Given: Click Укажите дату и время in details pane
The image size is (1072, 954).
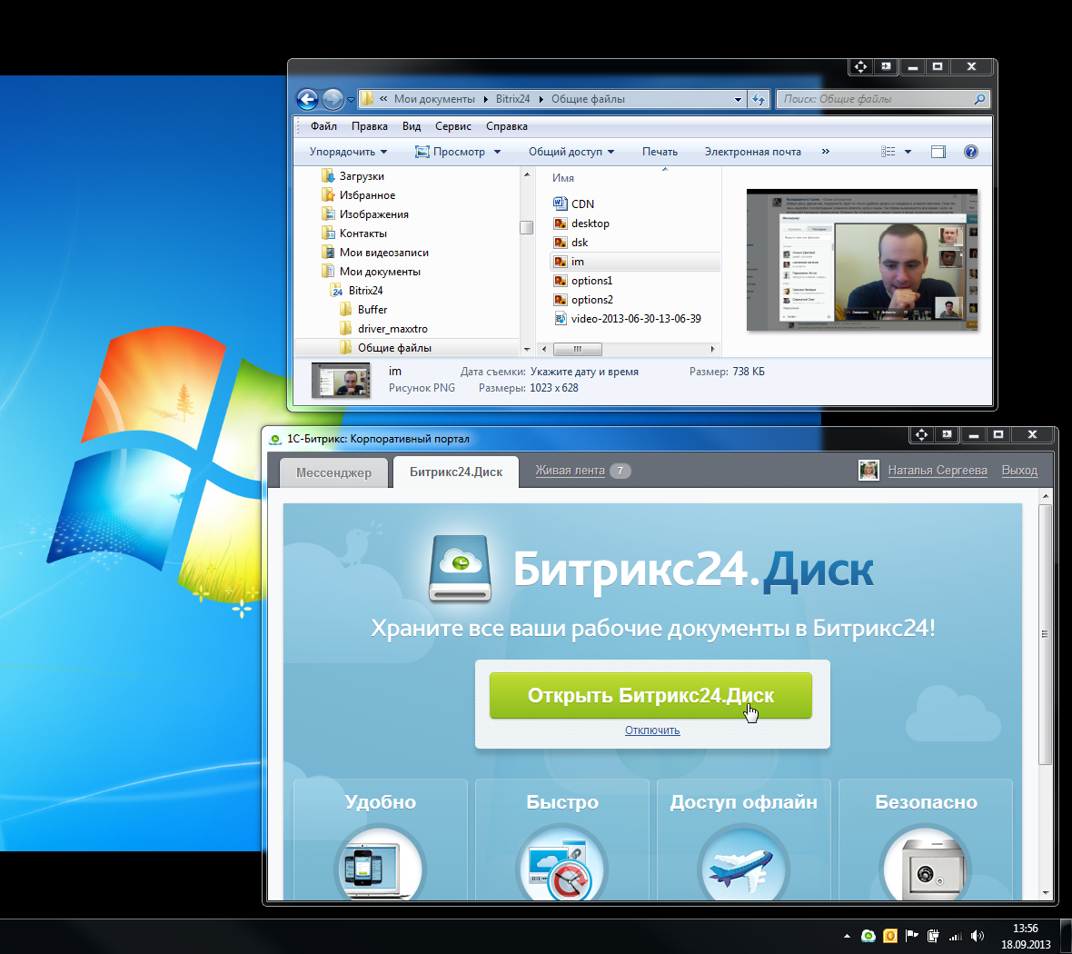Looking at the screenshot, I should [584, 372].
